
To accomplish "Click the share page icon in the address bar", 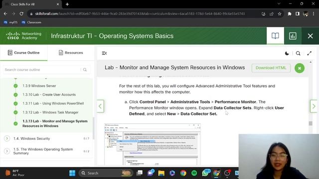I will click(x=271, y=14).
